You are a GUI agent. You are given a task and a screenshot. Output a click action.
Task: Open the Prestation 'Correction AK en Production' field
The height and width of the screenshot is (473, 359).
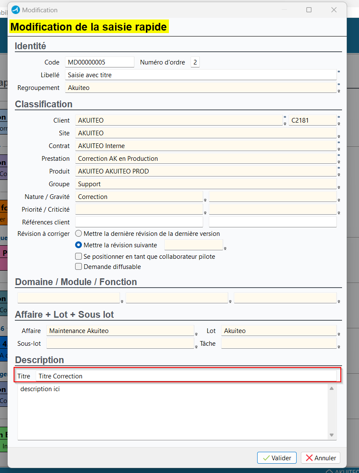tap(206, 158)
